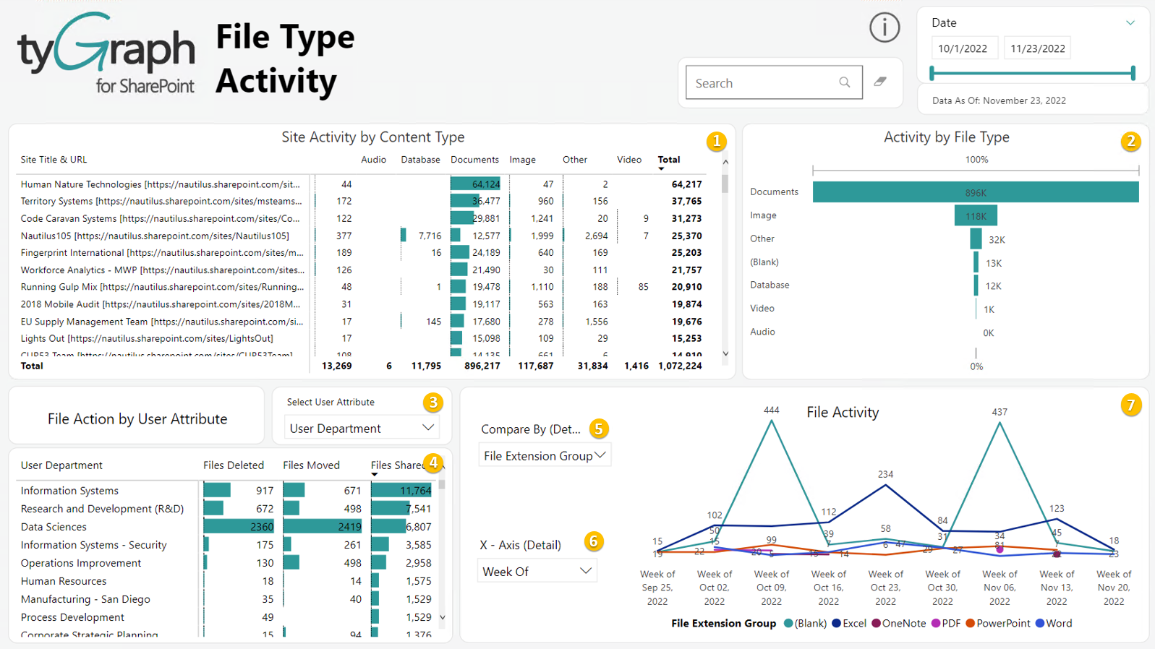The width and height of the screenshot is (1155, 649).
Task: Click into the Search input field
Action: pyautogui.click(x=759, y=83)
